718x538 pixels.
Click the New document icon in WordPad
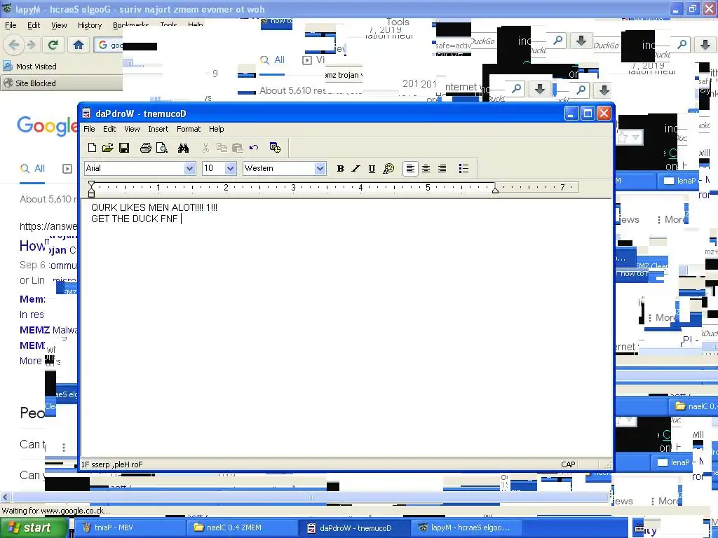[92, 147]
